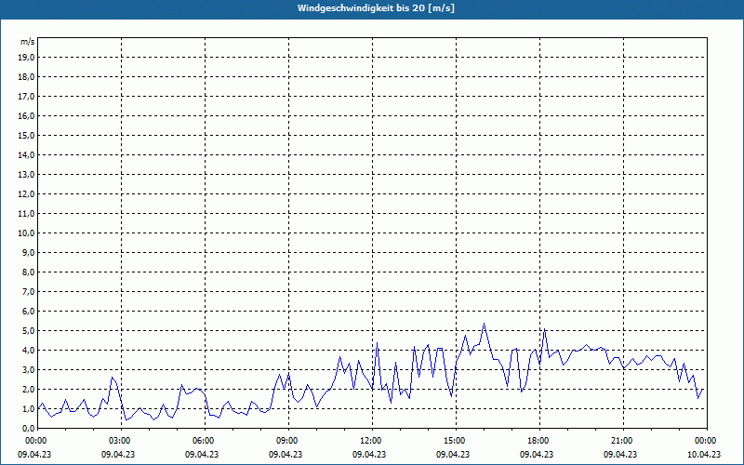Click the 10.04.23 date label
744x465 pixels.
point(704,455)
